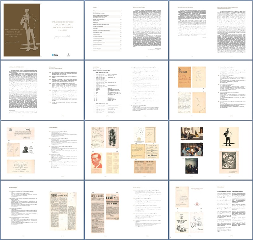
Task: Click the Outras Publicações heading
Action: [x=136, y=186]
